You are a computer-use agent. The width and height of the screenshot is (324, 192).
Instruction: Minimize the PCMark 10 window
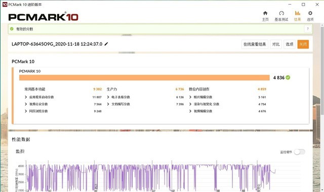[x=290, y=5]
